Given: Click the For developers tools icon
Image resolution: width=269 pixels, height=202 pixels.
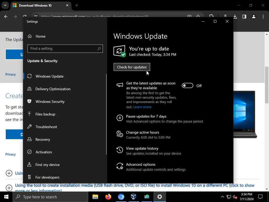Looking at the screenshot, I should tap(29, 177).
